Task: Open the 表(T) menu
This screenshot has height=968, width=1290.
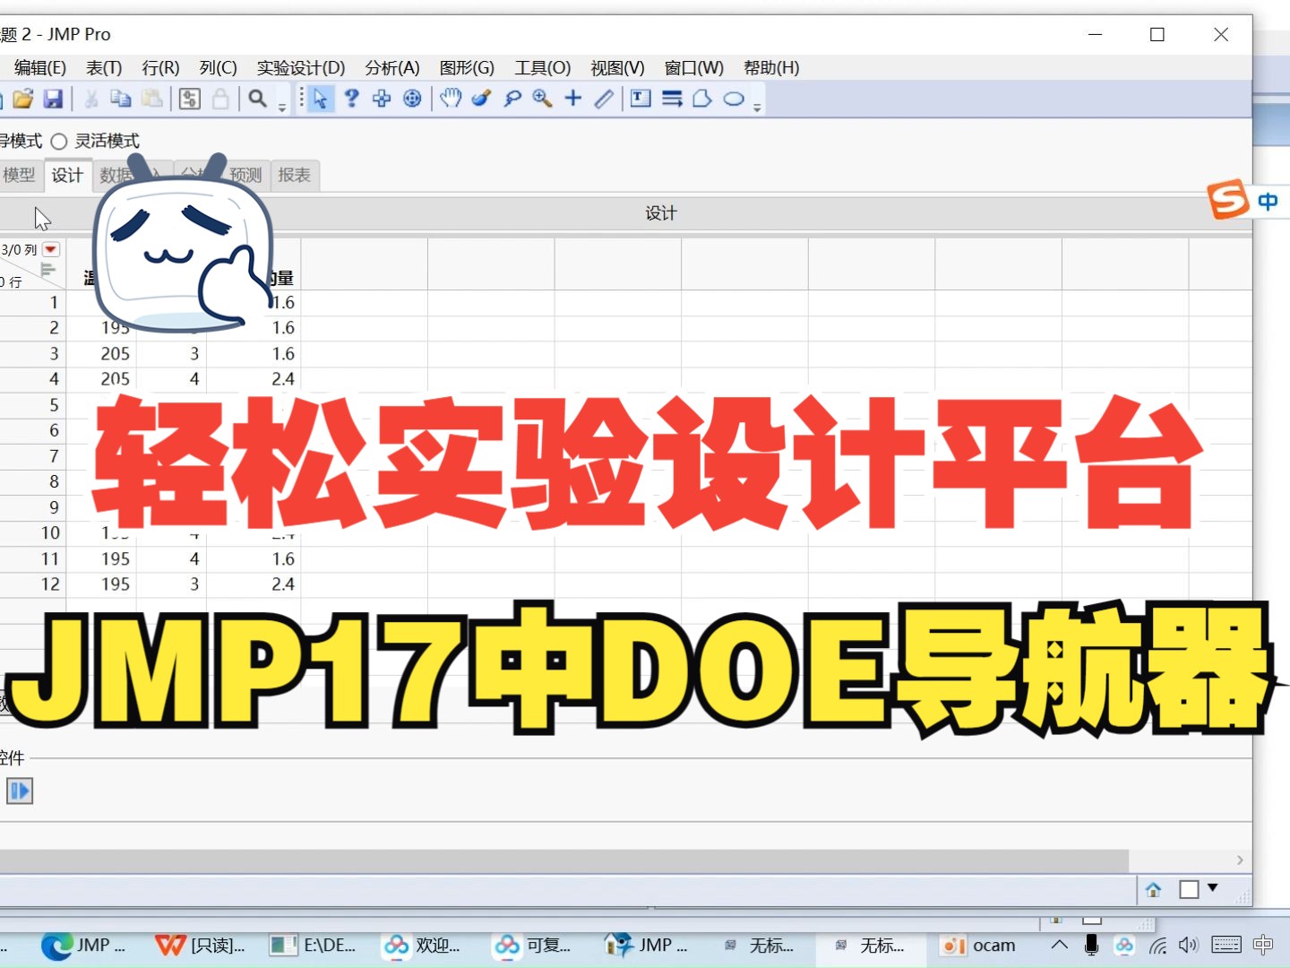Action: [104, 68]
